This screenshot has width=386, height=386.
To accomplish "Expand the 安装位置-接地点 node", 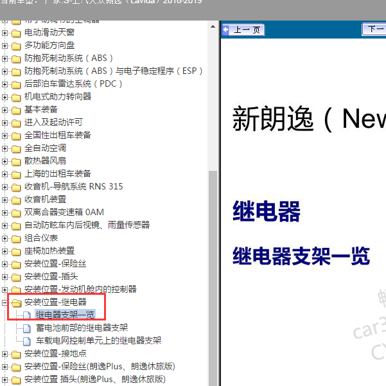I will (x=4, y=354).
